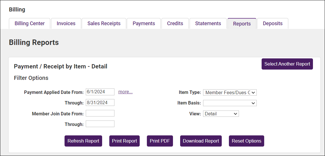This screenshot has height=156, width=325.
Task: Click the payment Through date field showing 8/31/2024
Action: [x=100, y=103]
